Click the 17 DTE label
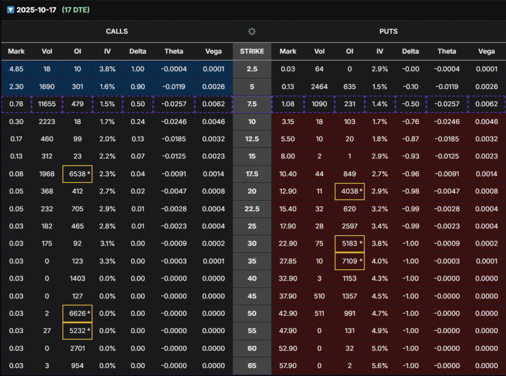Viewport: 506px width, 376px height. 76,10
